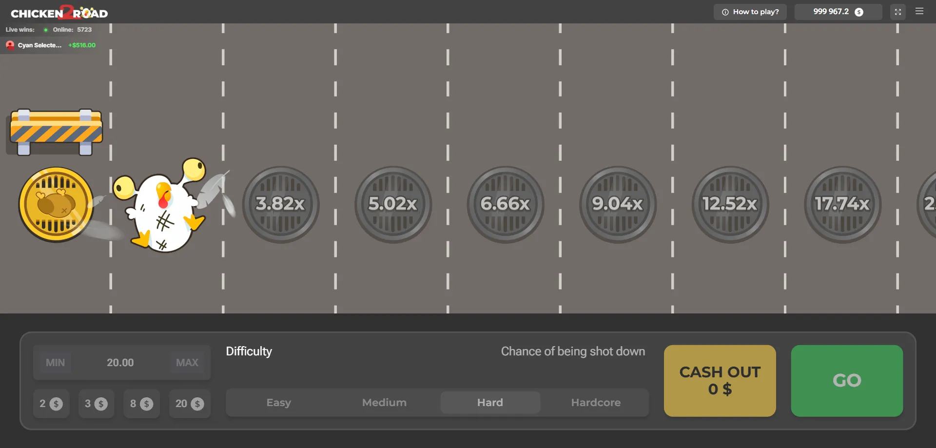Select Hard difficulty
Screen dimensions: 936x448
(490, 403)
